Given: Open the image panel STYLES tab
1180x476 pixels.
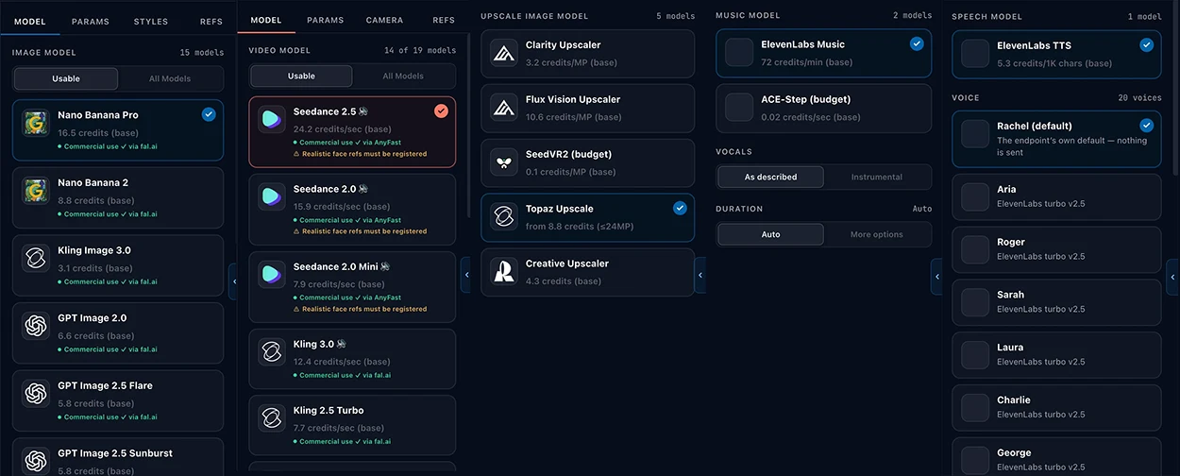Looking at the screenshot, I should tap(151, 21).
